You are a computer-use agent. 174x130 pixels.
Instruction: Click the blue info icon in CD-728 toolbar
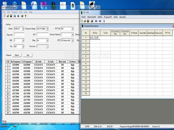pyautogui.click(x=104, y=21)
